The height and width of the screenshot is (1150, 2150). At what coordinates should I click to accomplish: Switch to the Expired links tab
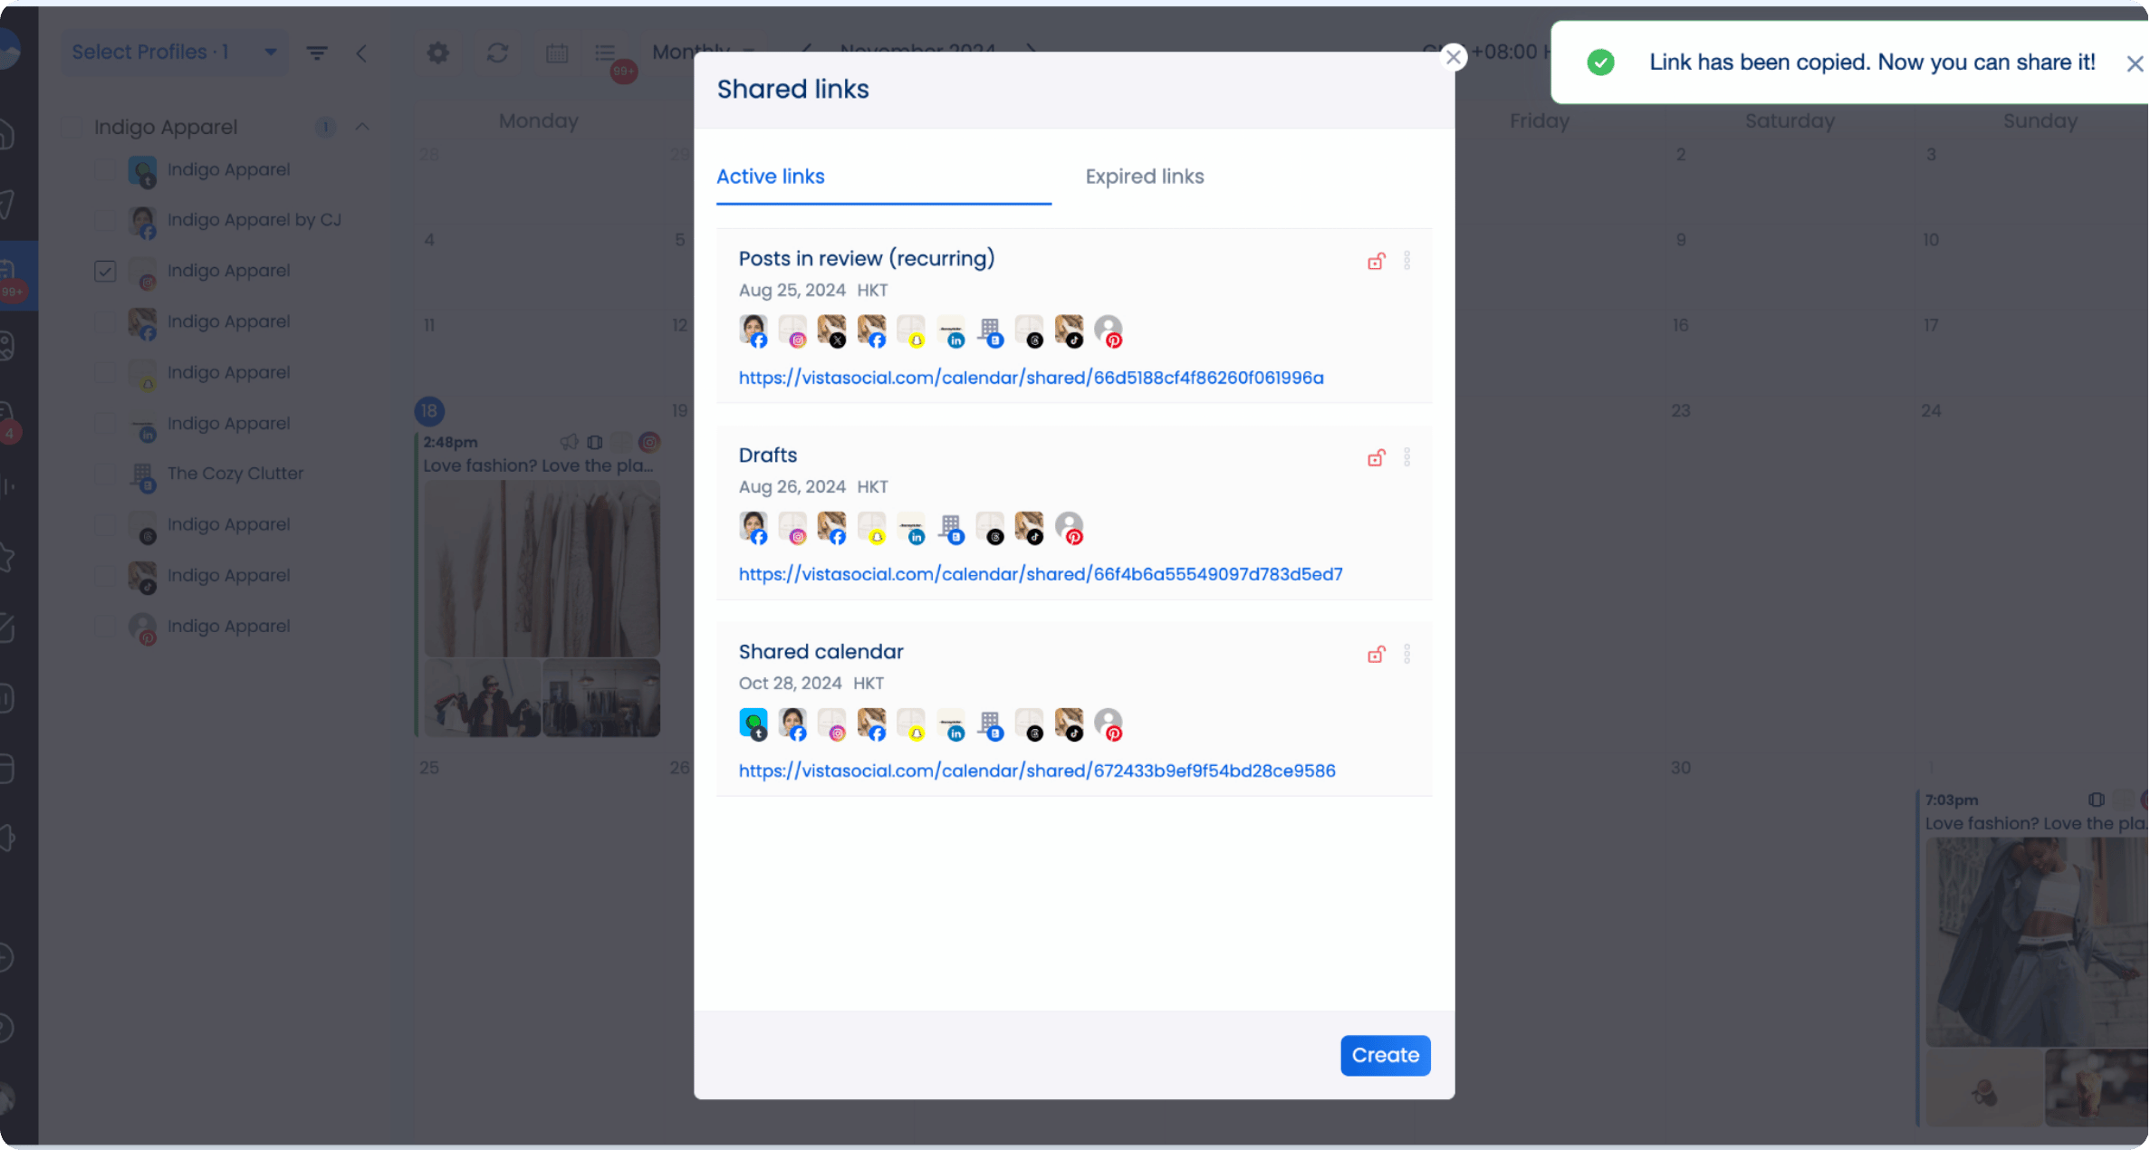(x=1144, y=177)
